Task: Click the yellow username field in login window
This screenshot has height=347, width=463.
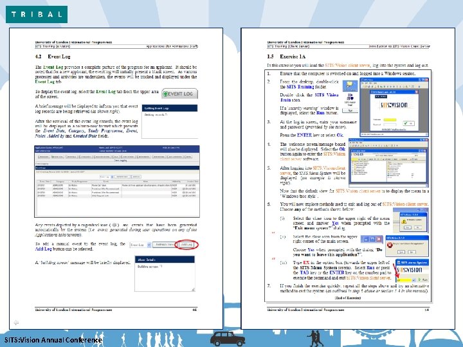Action: (x=390, y=120)
